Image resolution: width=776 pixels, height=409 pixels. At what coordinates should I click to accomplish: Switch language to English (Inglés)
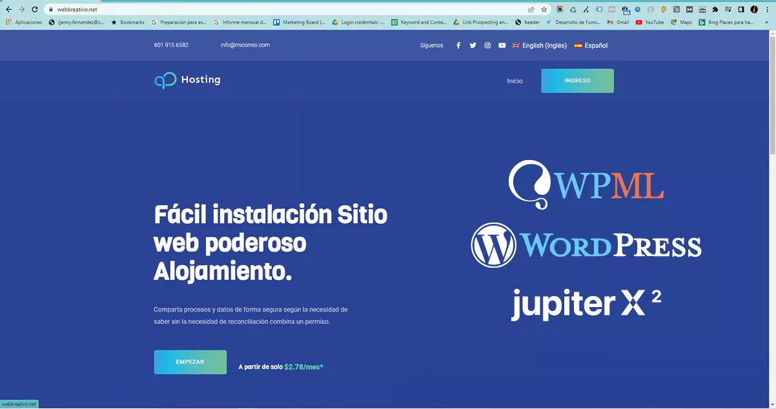click(x=540, y=45)
